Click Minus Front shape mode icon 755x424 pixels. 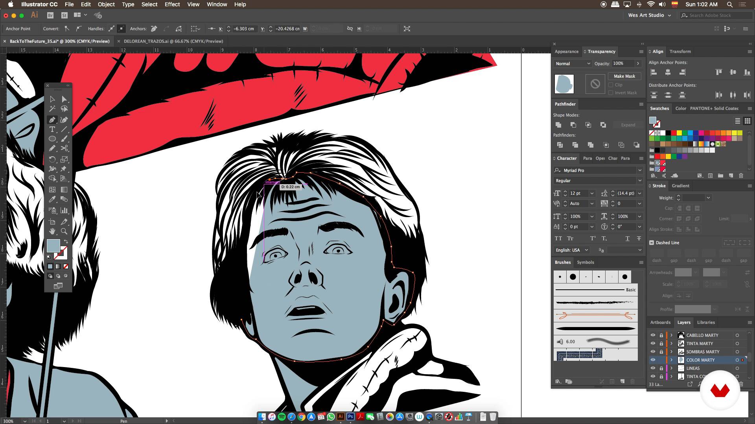tap(573, 125)
